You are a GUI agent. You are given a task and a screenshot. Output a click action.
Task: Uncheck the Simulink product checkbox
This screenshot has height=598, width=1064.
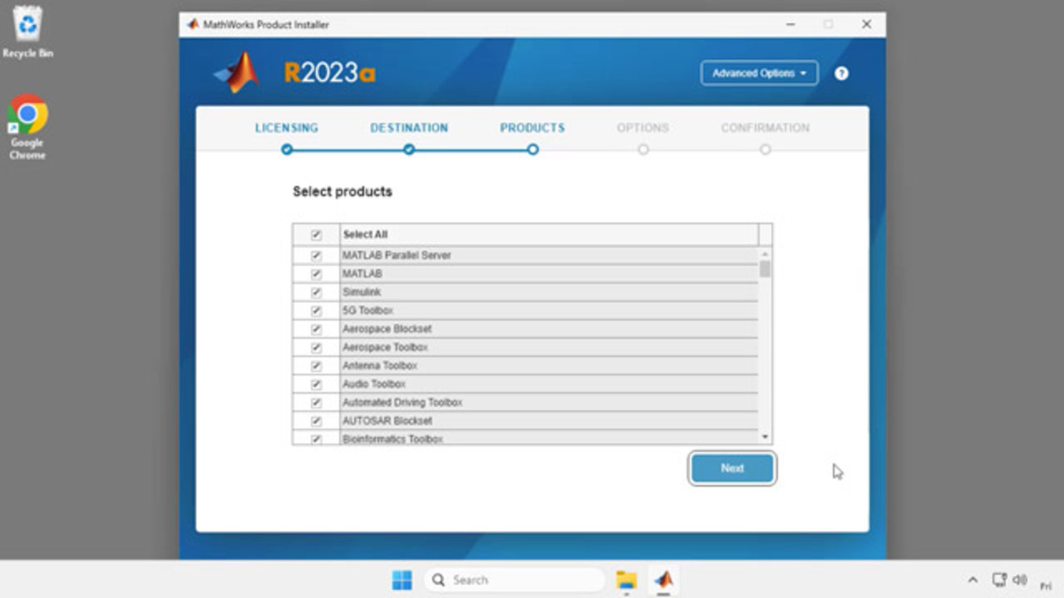pyautogui.click(x=316, y=292)
